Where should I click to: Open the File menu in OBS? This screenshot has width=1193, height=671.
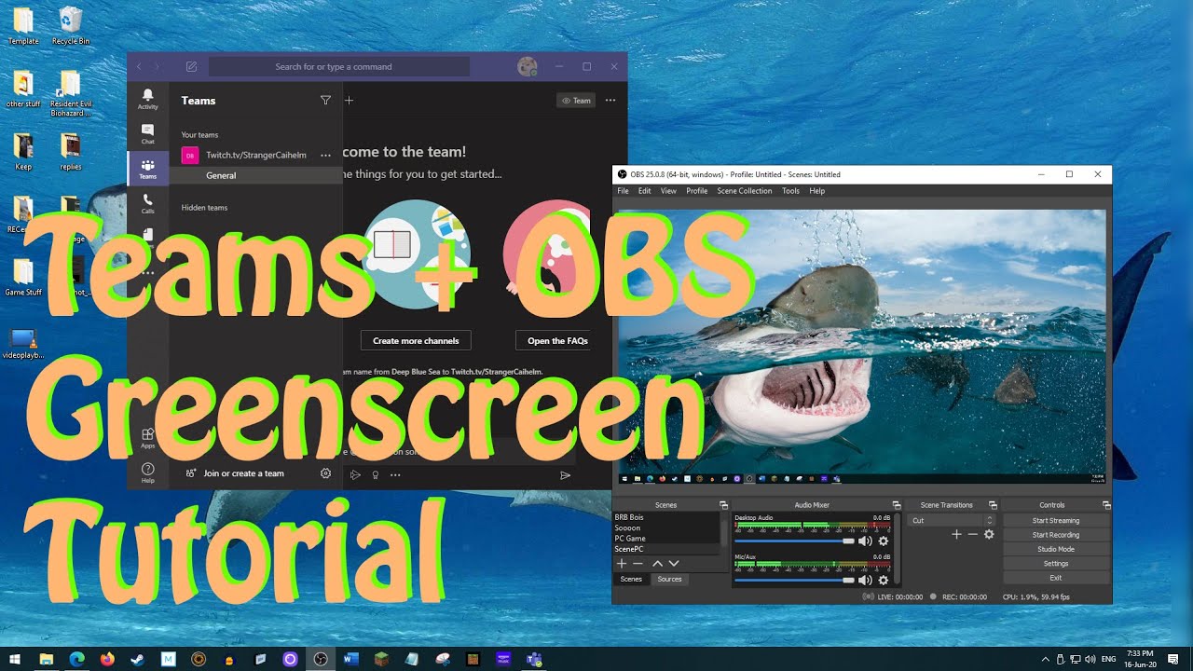623,191
